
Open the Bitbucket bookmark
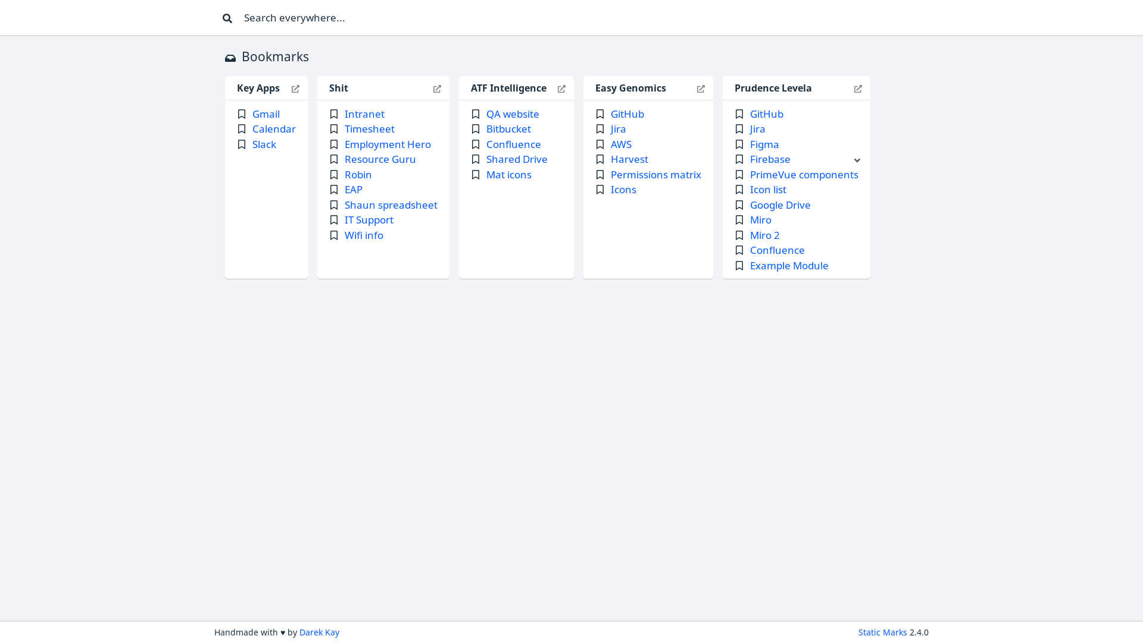[508, 129]
